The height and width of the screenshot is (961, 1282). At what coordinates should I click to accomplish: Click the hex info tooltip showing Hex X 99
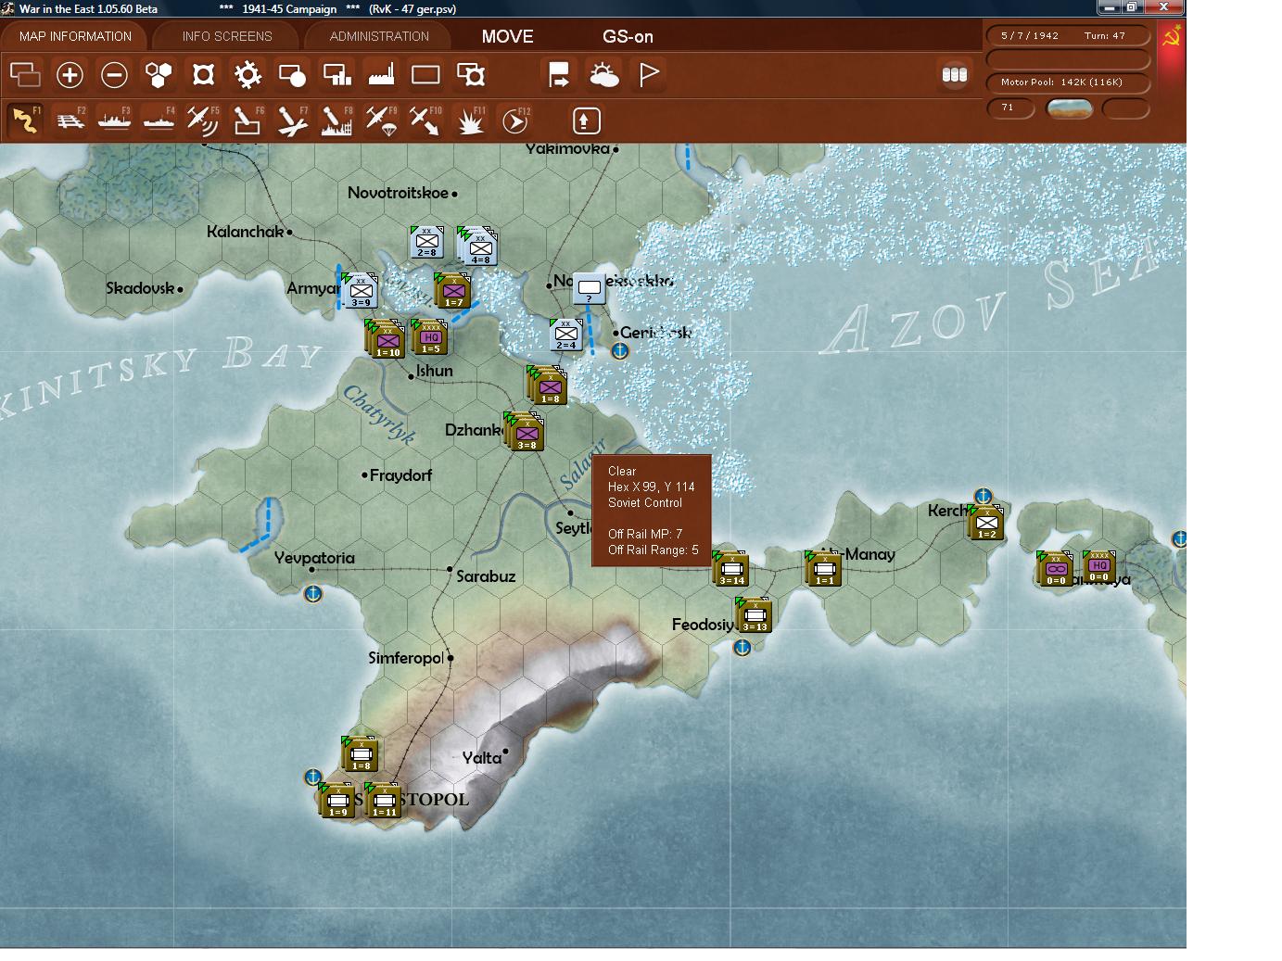(652, 511)
